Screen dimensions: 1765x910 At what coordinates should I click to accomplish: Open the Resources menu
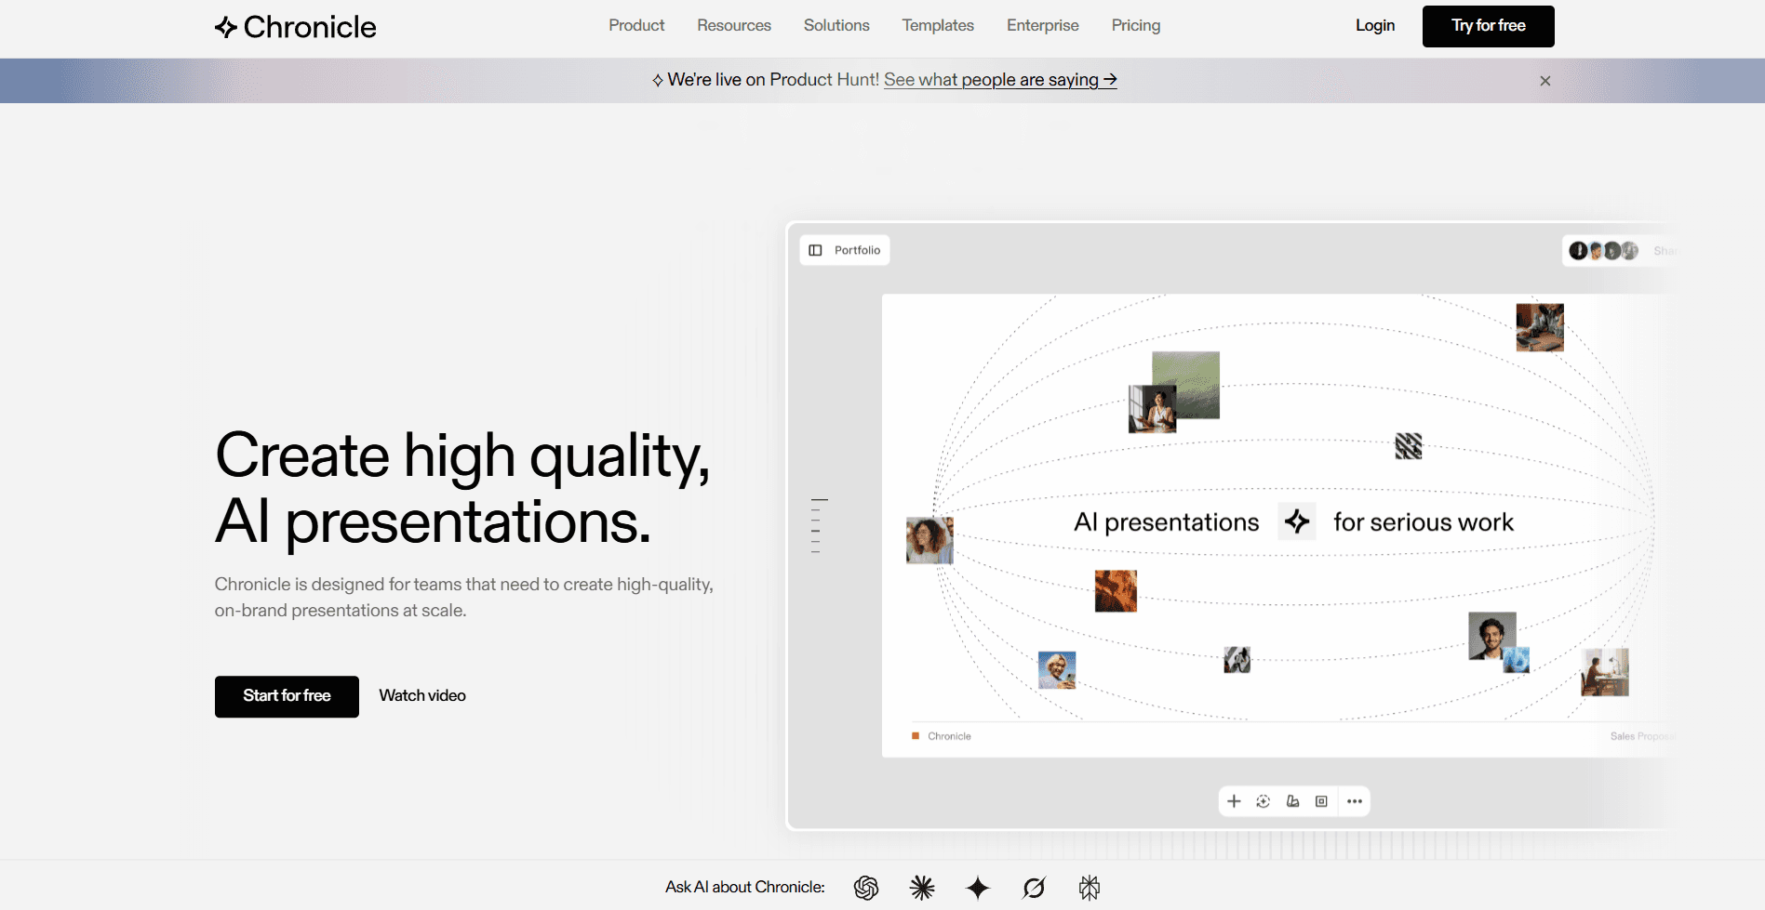pos(734,25)
